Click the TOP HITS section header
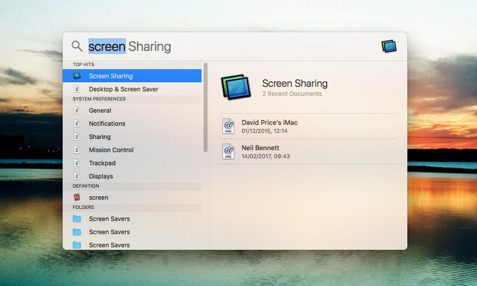This screenshot has width=477, height=286. click(83, 64)
